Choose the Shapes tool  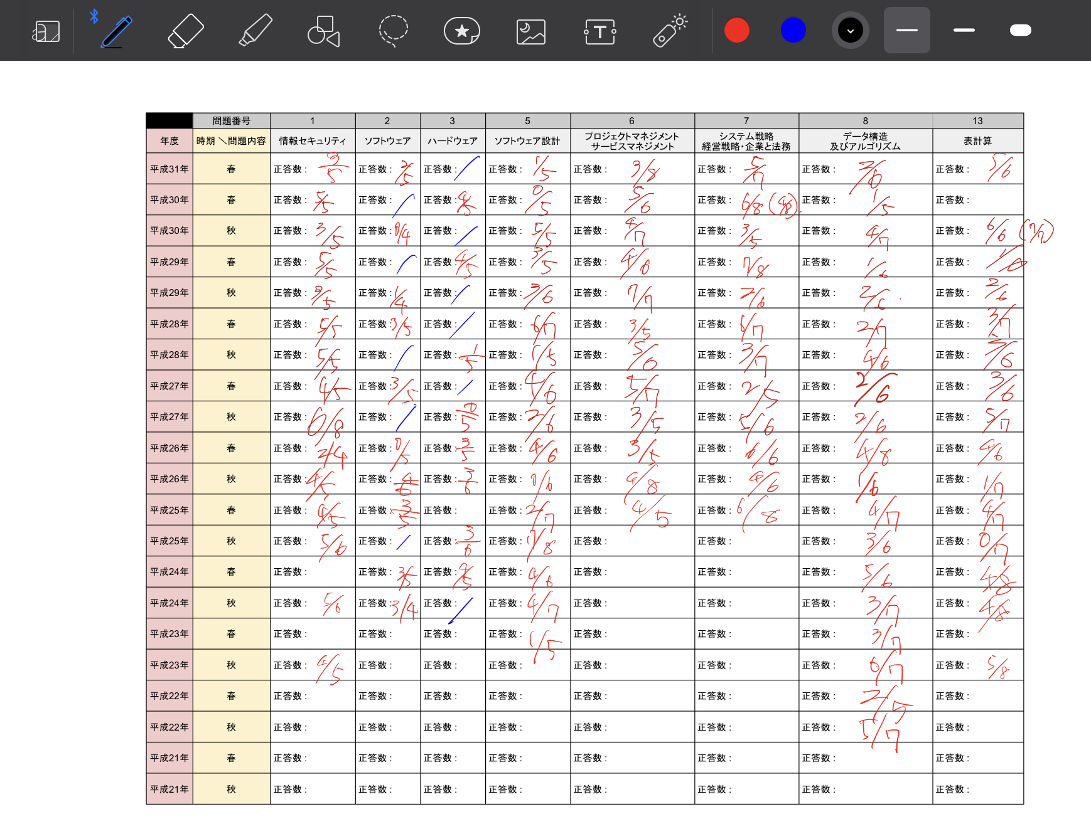[x=324, y=31]
